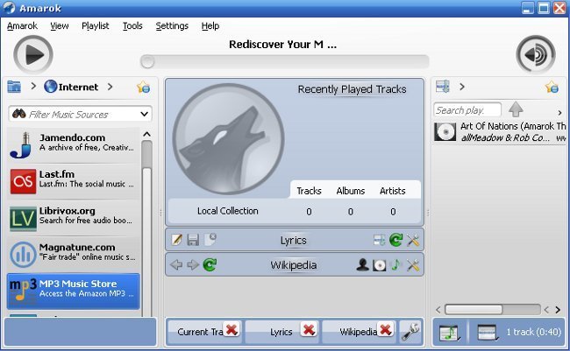Open the Playlist menu
Viewport: 570px width, 351px height.
pyautogui.click(x=96, y=25)
